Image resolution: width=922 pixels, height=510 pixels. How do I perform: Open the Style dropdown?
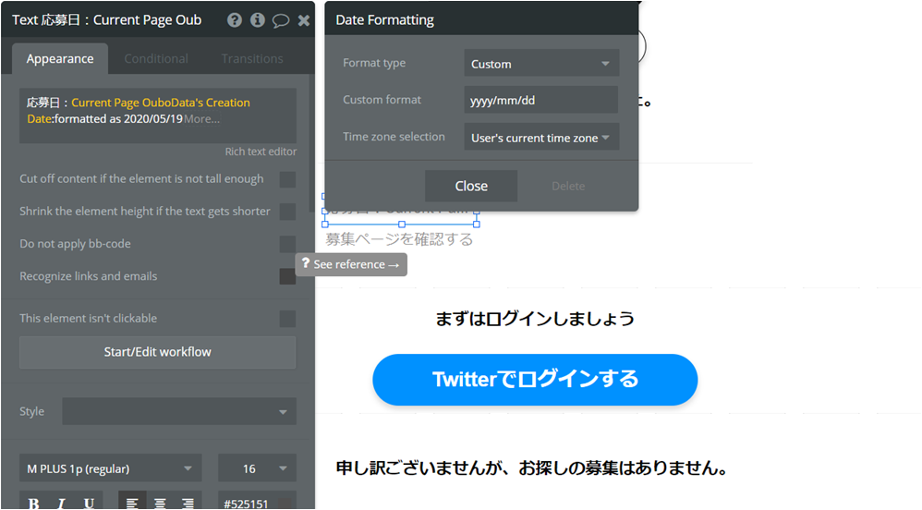178,411
